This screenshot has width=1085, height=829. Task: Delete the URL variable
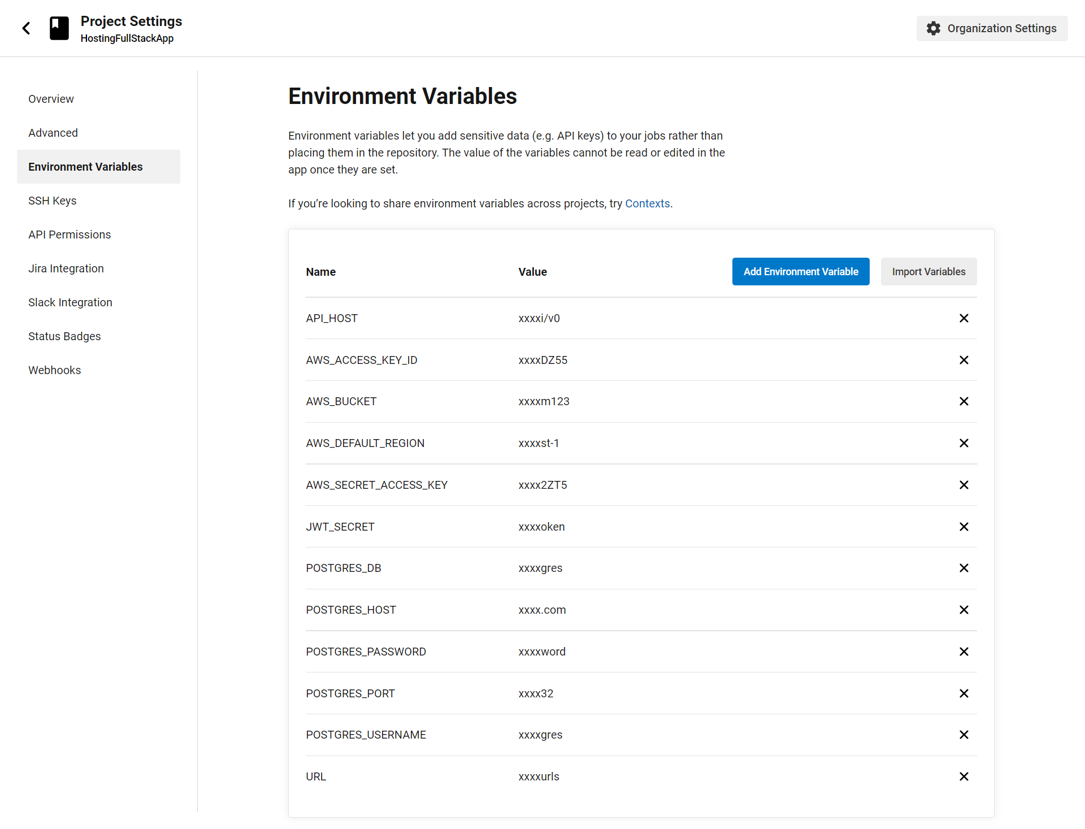pyautogui.click(x=964, y=776)
